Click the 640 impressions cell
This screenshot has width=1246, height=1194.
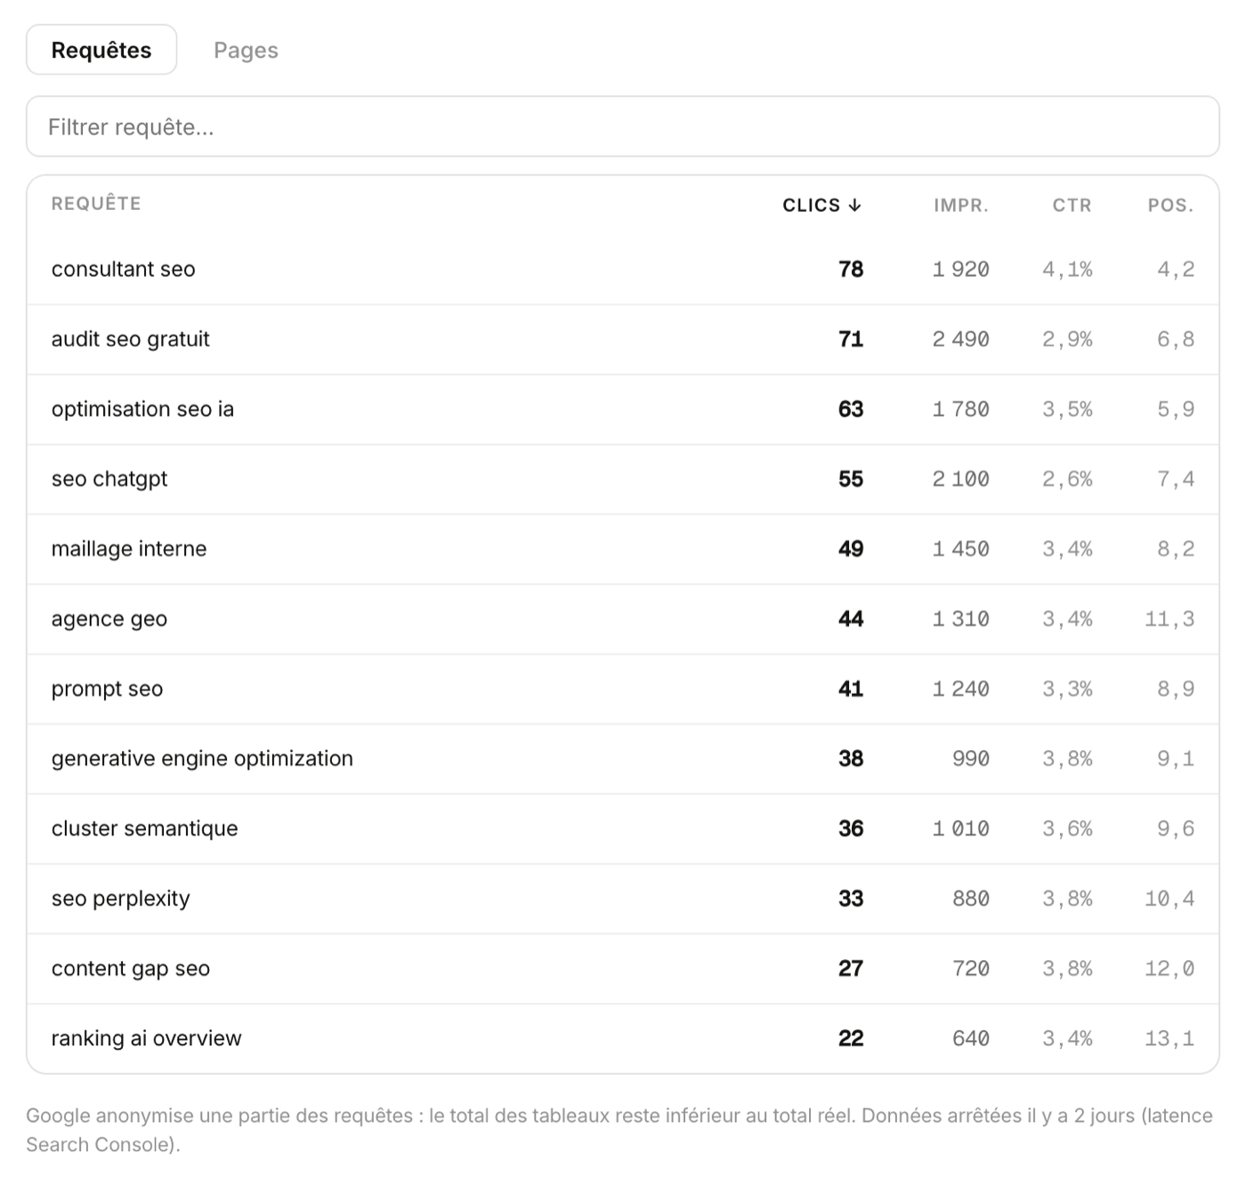click(x=971, y=1039)
